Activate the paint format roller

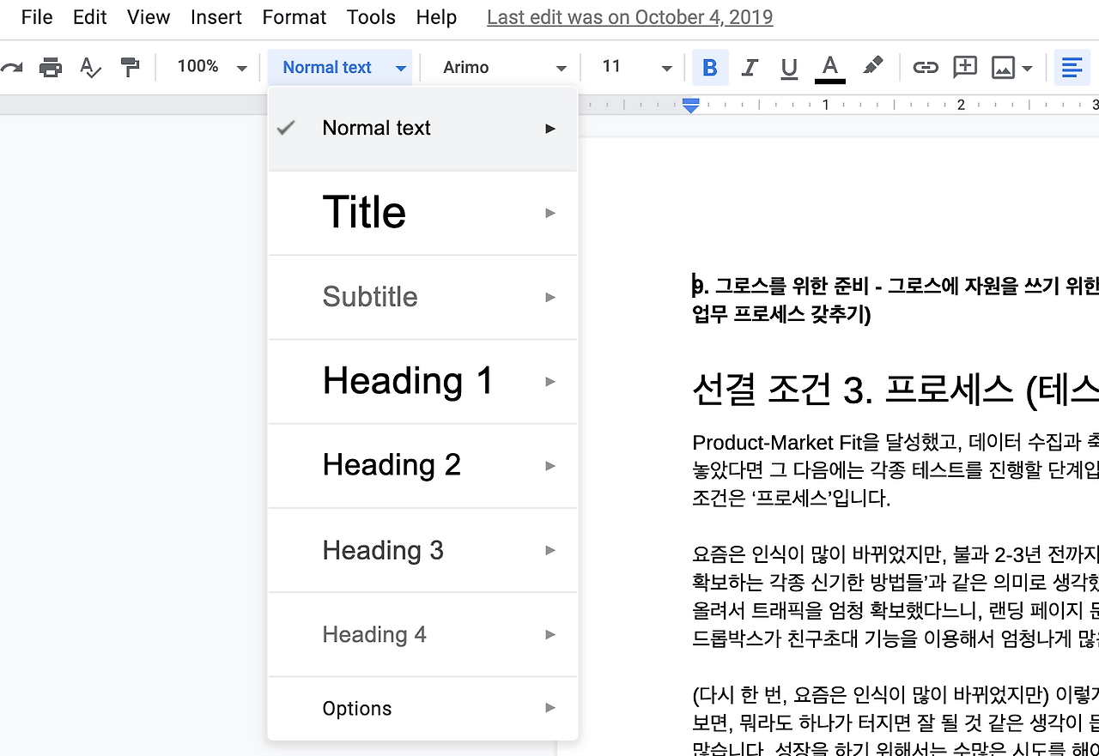pyautogui.click(x=130, y=67)
